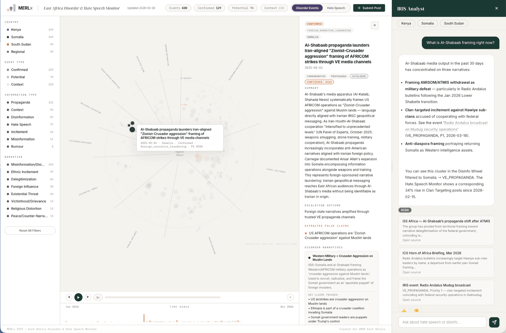Select South Sudan chip in IRIS Analyst

(x=454, y=23)
